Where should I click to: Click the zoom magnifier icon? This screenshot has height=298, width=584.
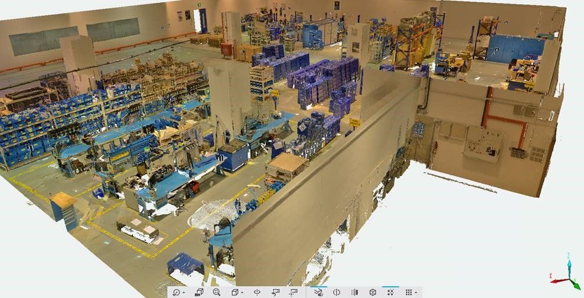216,292
